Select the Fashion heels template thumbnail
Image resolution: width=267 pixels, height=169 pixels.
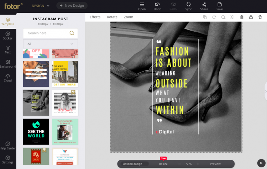36,103
